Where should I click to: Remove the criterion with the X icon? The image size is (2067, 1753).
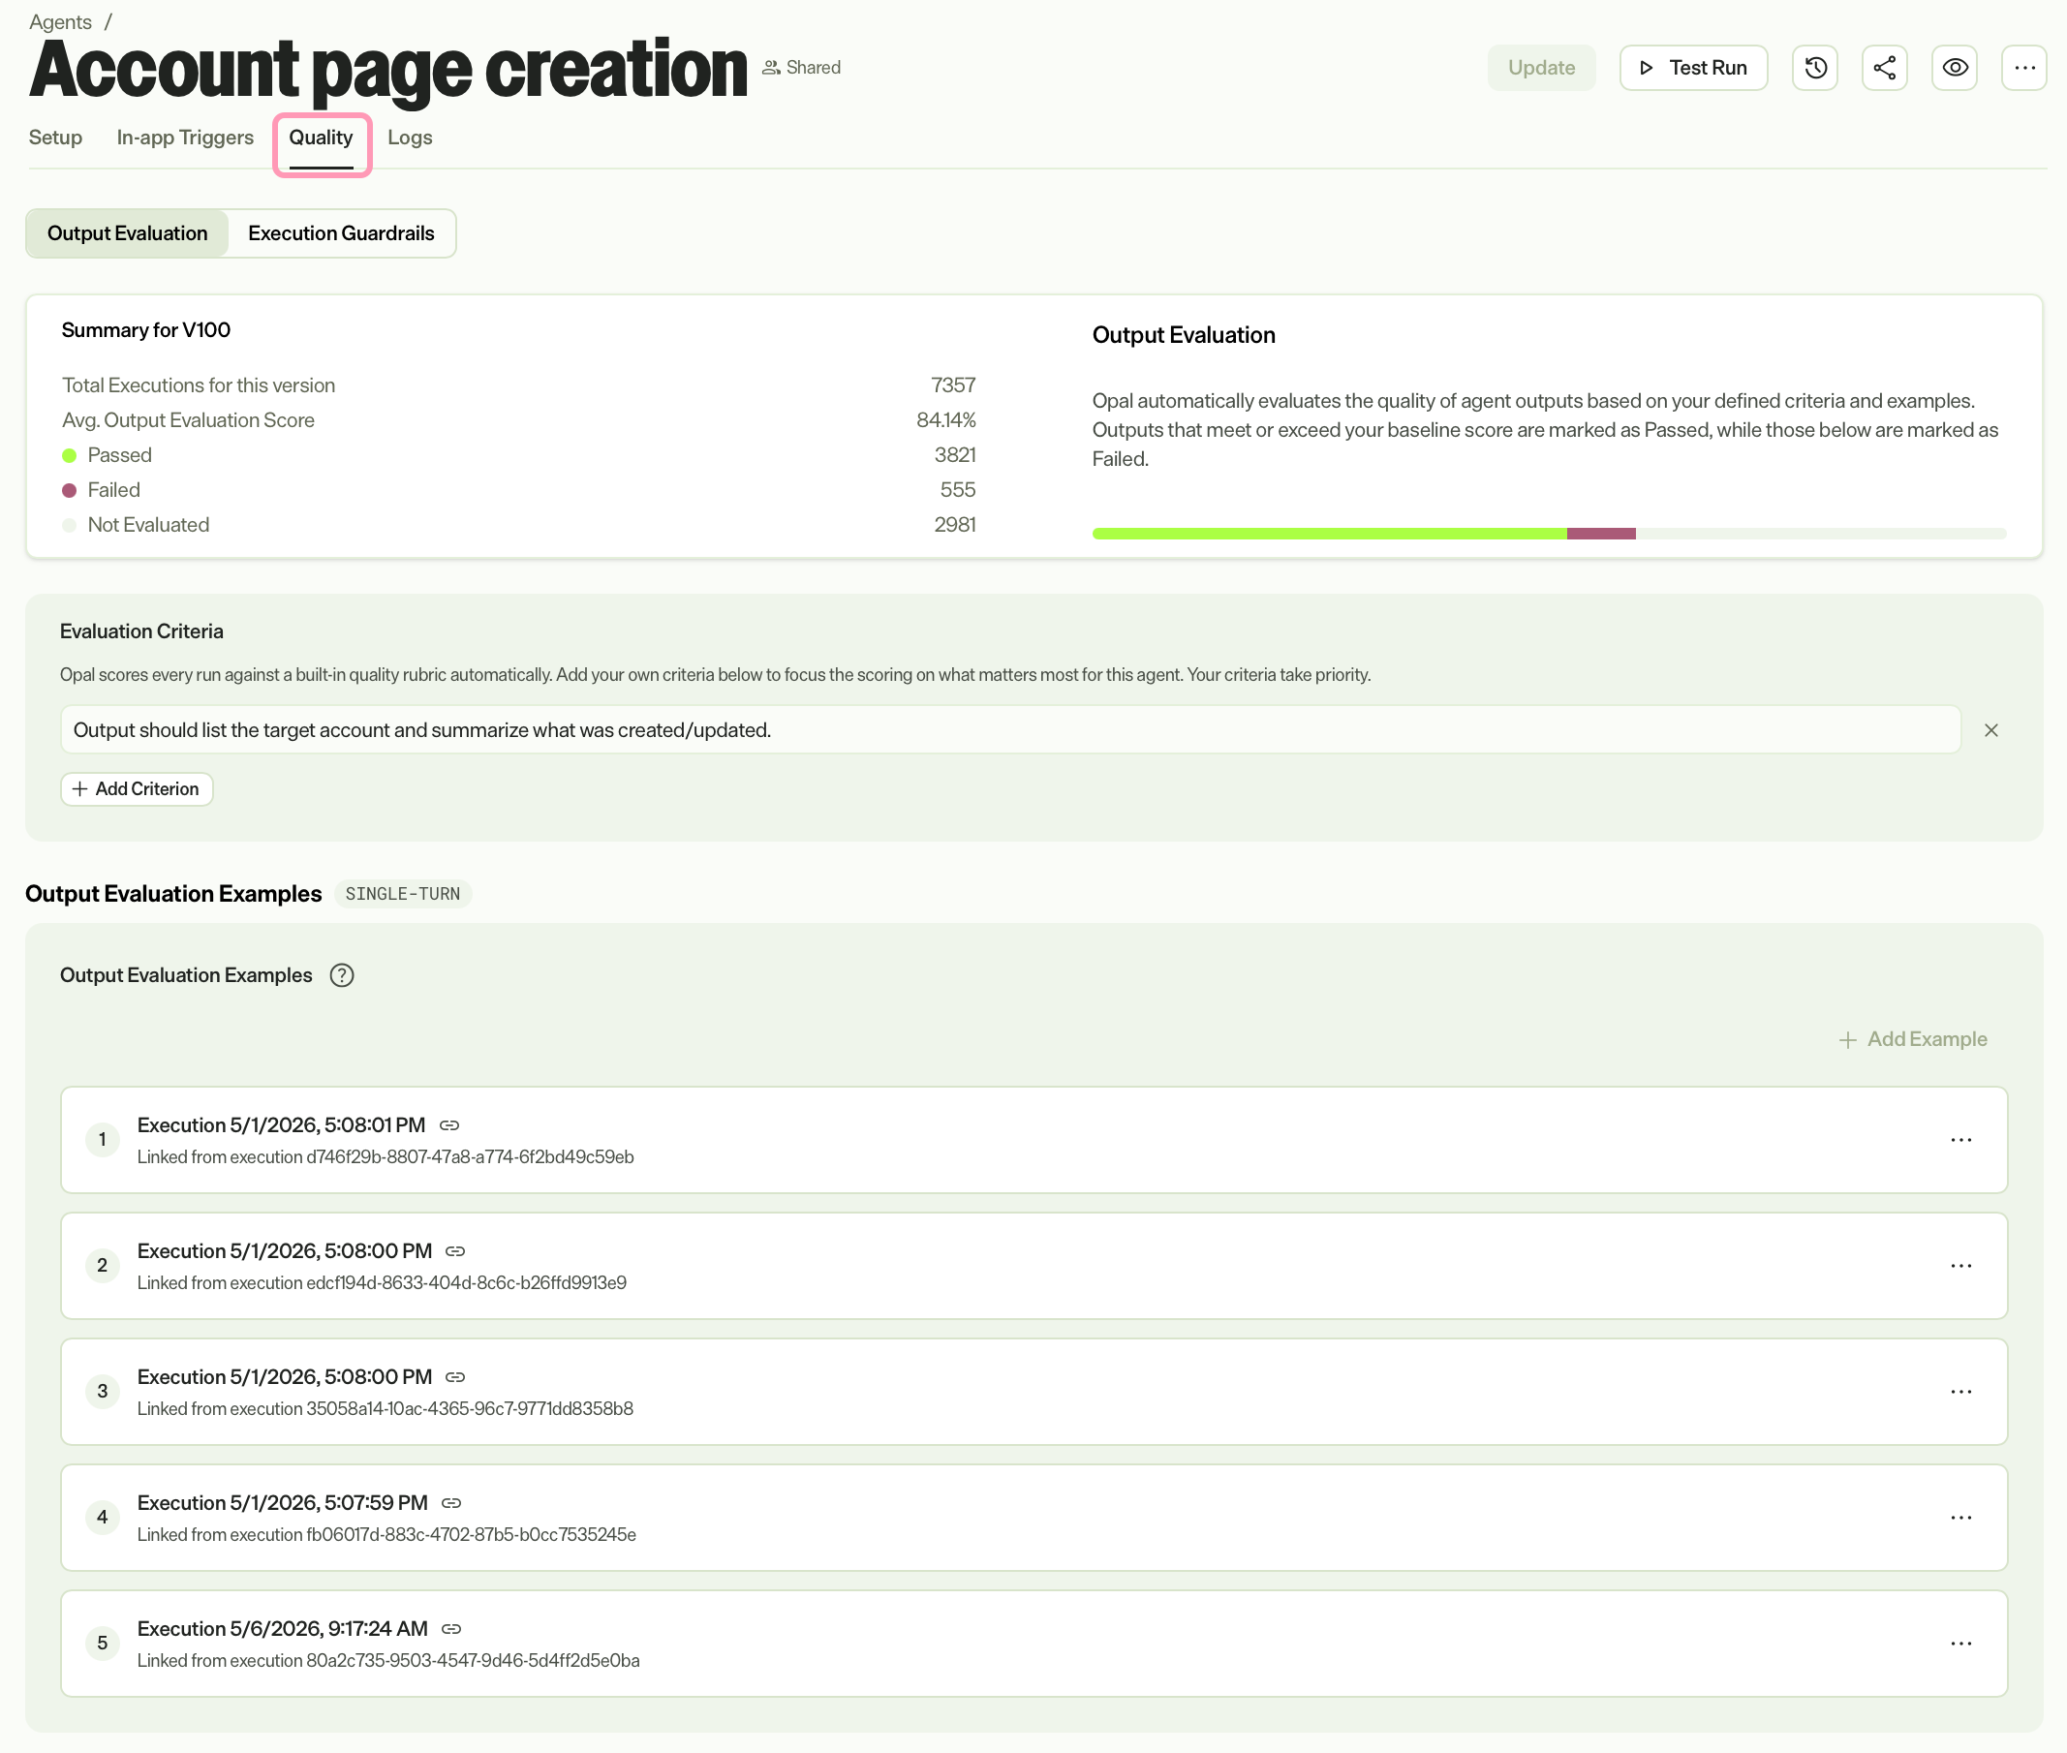tap(1990, 730)
